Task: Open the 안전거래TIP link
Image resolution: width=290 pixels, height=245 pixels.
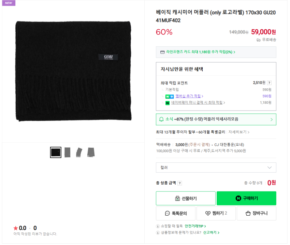Action: pos(195,226)
